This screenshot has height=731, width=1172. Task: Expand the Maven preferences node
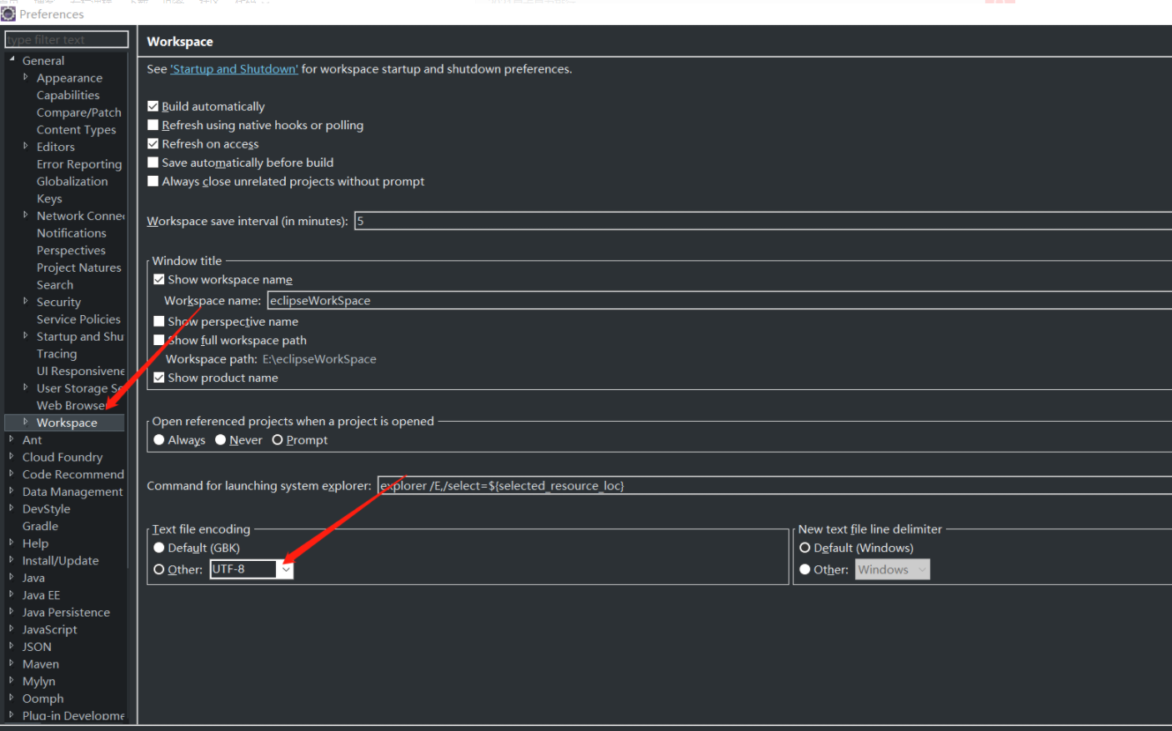coord(12,663)
